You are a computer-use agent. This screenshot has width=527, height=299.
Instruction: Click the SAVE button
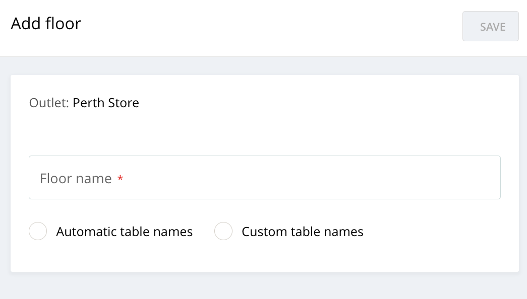tap(490, 26)
